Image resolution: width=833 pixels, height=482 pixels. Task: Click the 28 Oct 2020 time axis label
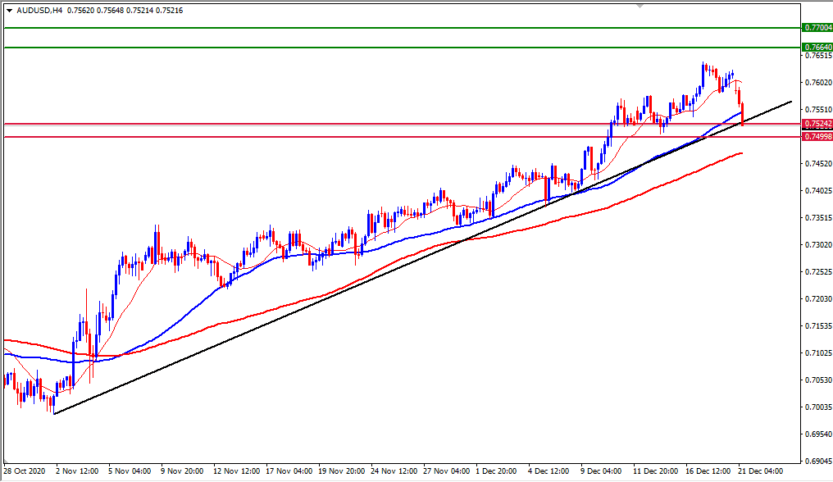[x=26, y=473]
